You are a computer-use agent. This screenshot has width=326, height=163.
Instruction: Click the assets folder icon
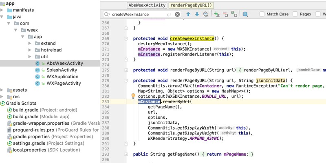[9, 90]
